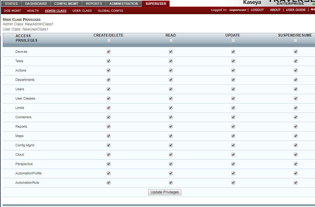Uncheck Read privilege for User Classes

click(x=171, y=98)
